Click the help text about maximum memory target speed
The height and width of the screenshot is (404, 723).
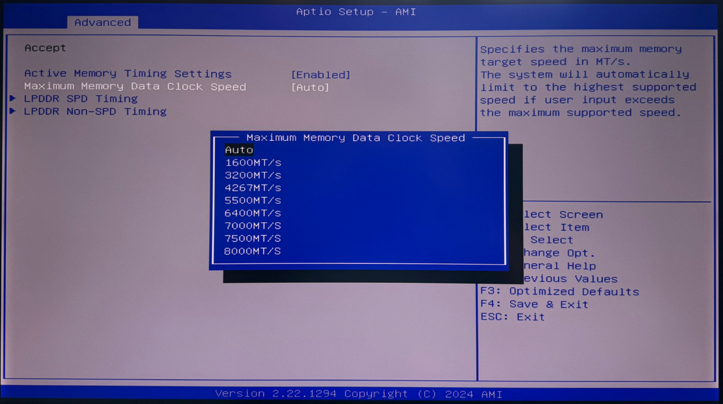pos(588,81)
